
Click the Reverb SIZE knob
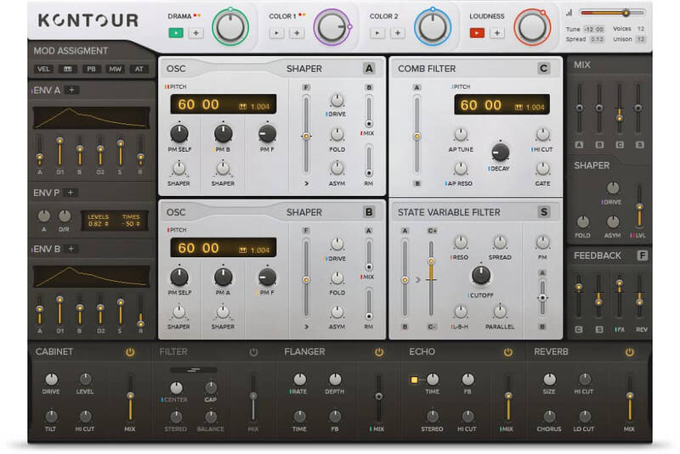coord(549,379)
